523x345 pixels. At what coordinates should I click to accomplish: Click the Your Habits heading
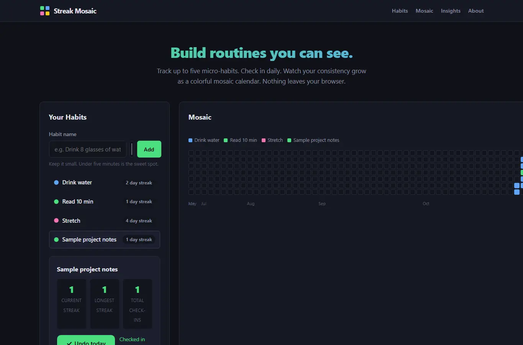point(68,117)
